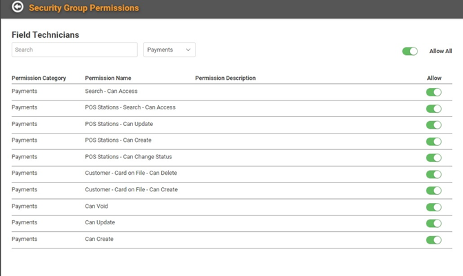Click the Permission Description column header
The image size is (463, 276).
coord(225,78)
